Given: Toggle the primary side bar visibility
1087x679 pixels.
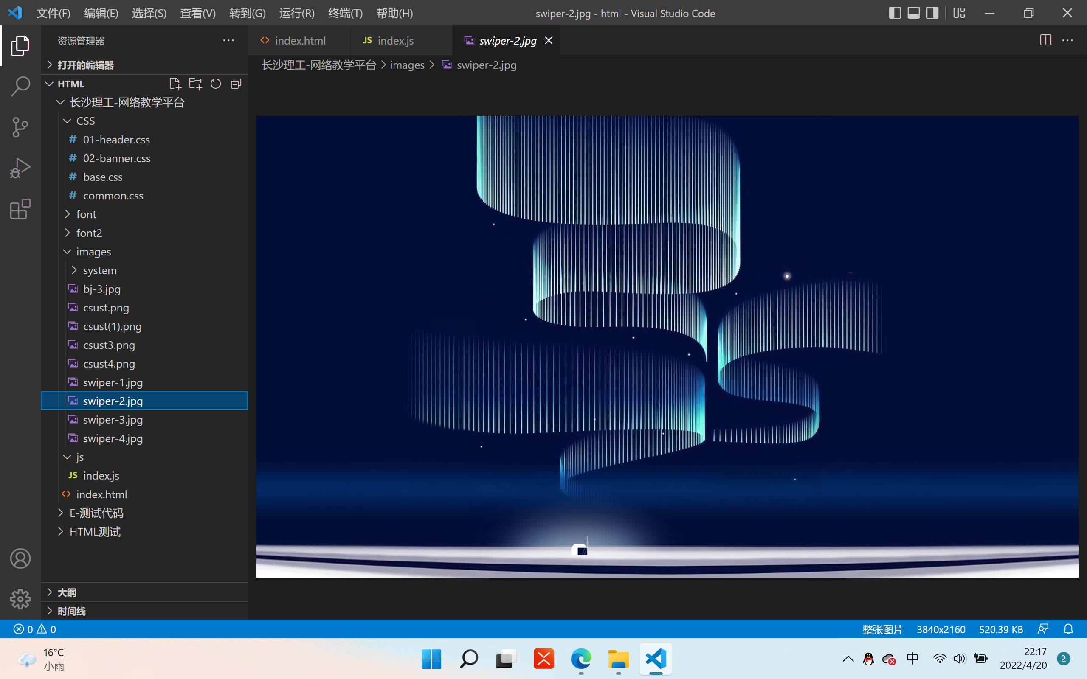Looking at the screenshot, I should click(x=894, y=13).
